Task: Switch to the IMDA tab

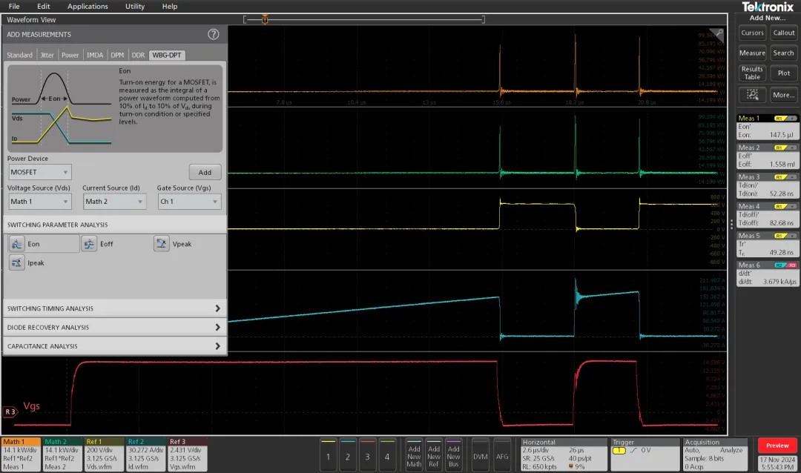Action: point(94,55)
